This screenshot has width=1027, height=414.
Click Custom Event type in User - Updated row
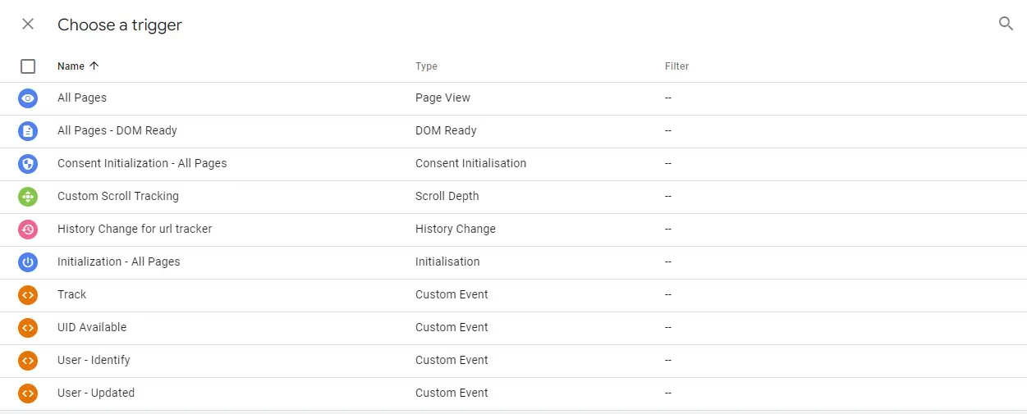point(452,393)
